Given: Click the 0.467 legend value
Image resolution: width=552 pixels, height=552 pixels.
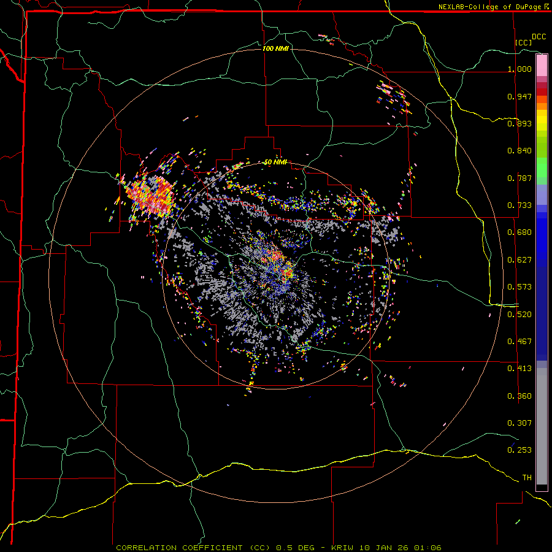Looking at the screenshot, I should tap(519, 342).
